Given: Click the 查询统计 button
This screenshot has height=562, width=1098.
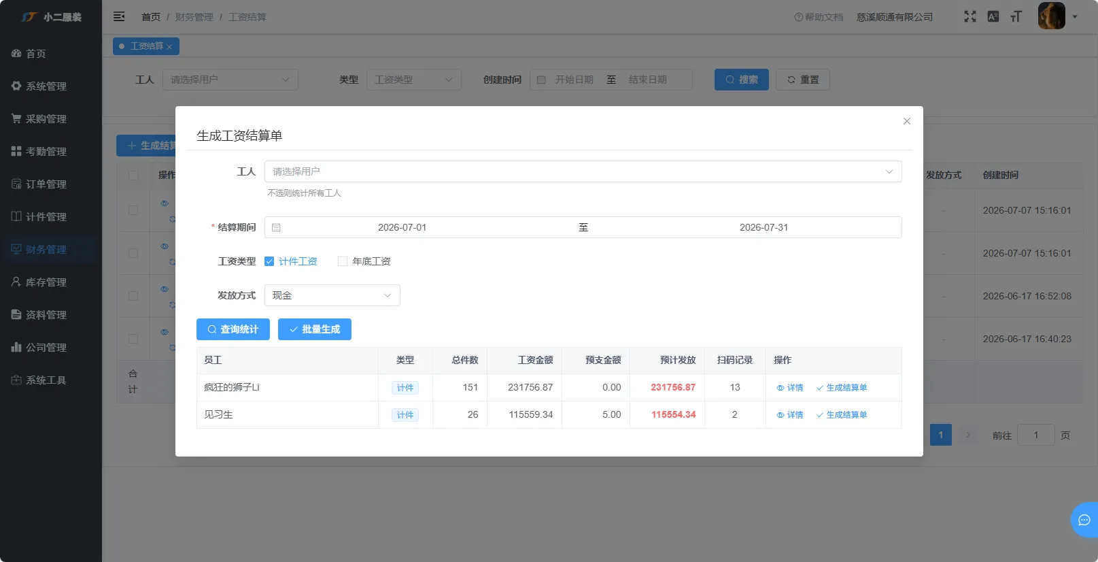Looking at the screenshot, I should pos(233,329).
